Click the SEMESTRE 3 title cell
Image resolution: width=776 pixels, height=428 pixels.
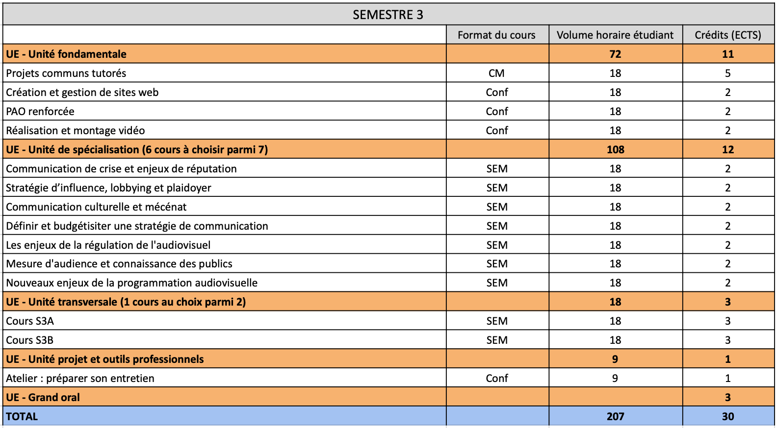[x=388, y=15]
